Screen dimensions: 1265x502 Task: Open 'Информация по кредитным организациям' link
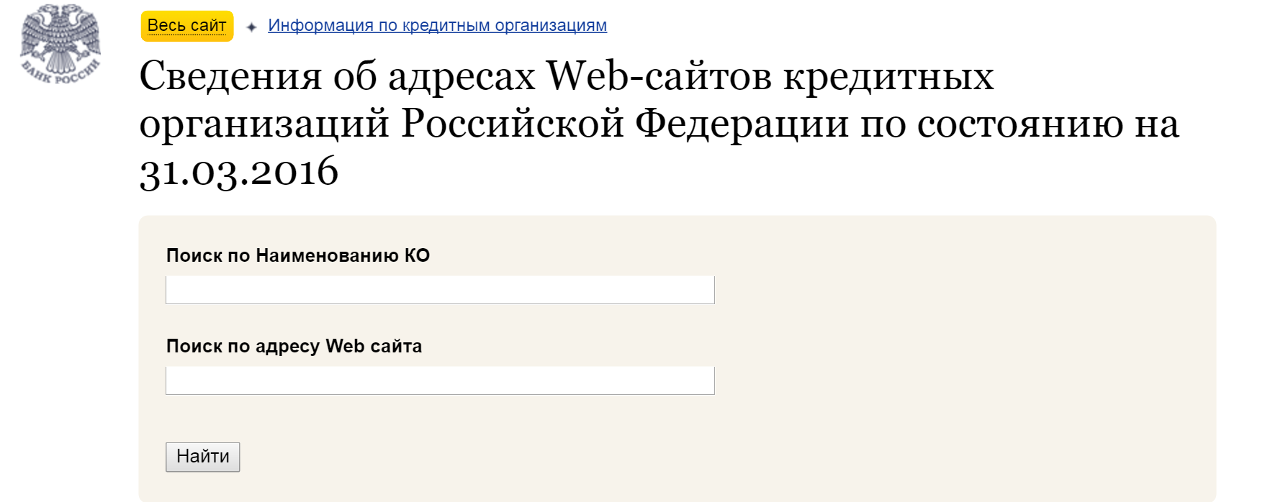(x=437, y=25)
